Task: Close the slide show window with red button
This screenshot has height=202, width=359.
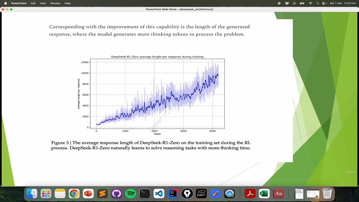Action: pos(3,9)
